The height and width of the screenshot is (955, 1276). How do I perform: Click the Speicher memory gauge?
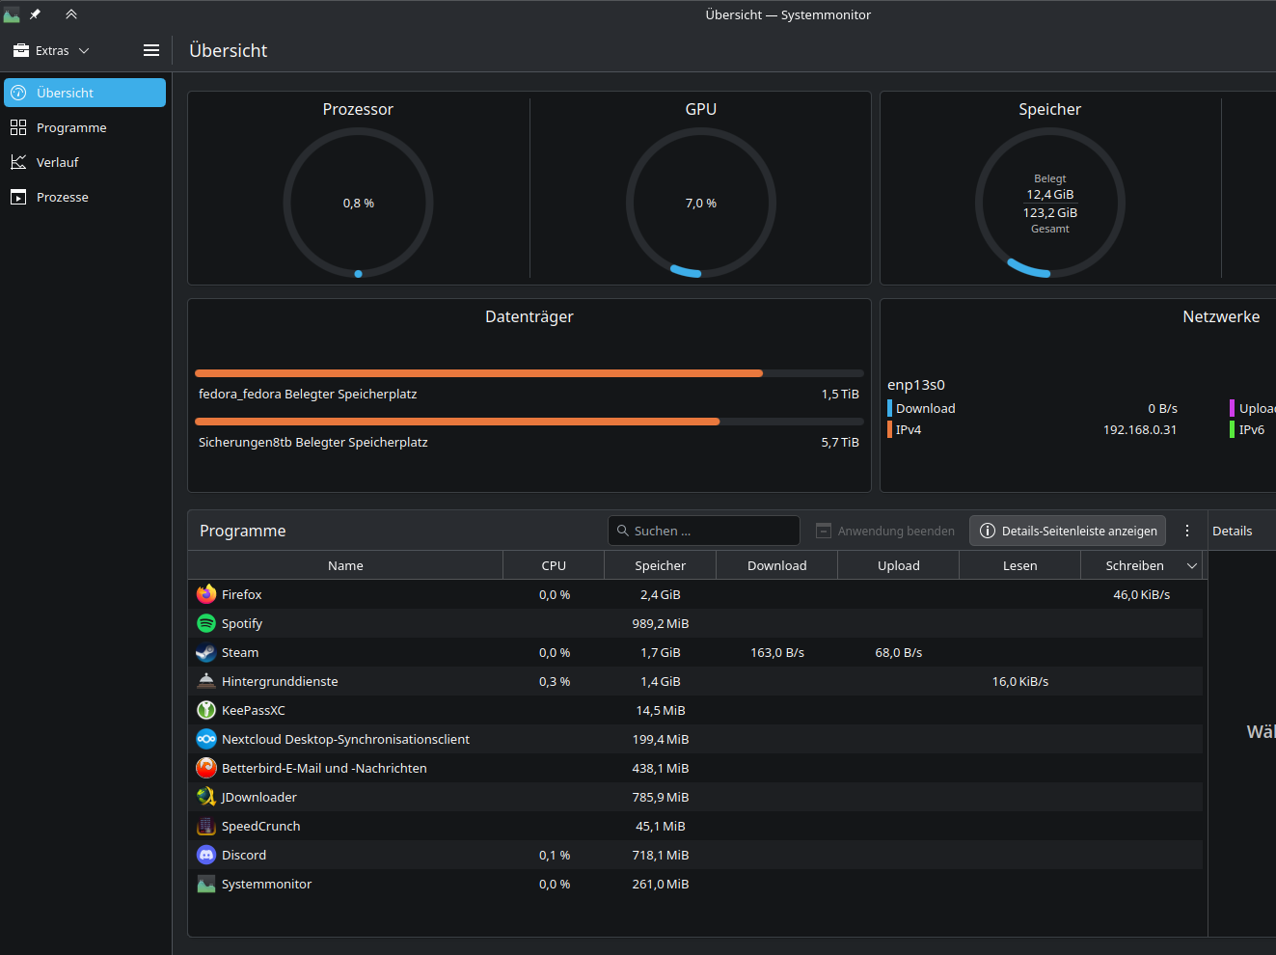(x=1050, y=203)
